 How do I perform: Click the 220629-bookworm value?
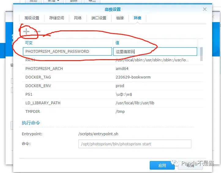coord(133,77)
